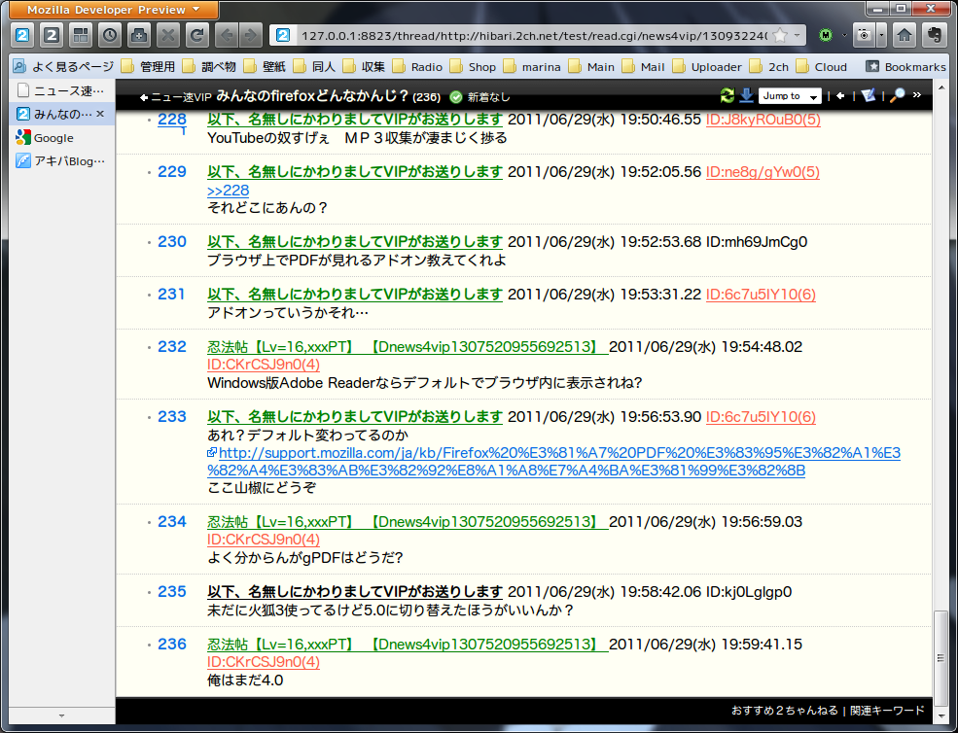Click the magnifier search icon in thread header
Image resolution: width=958 pixels, height=733 pixels.
point(898,95)
